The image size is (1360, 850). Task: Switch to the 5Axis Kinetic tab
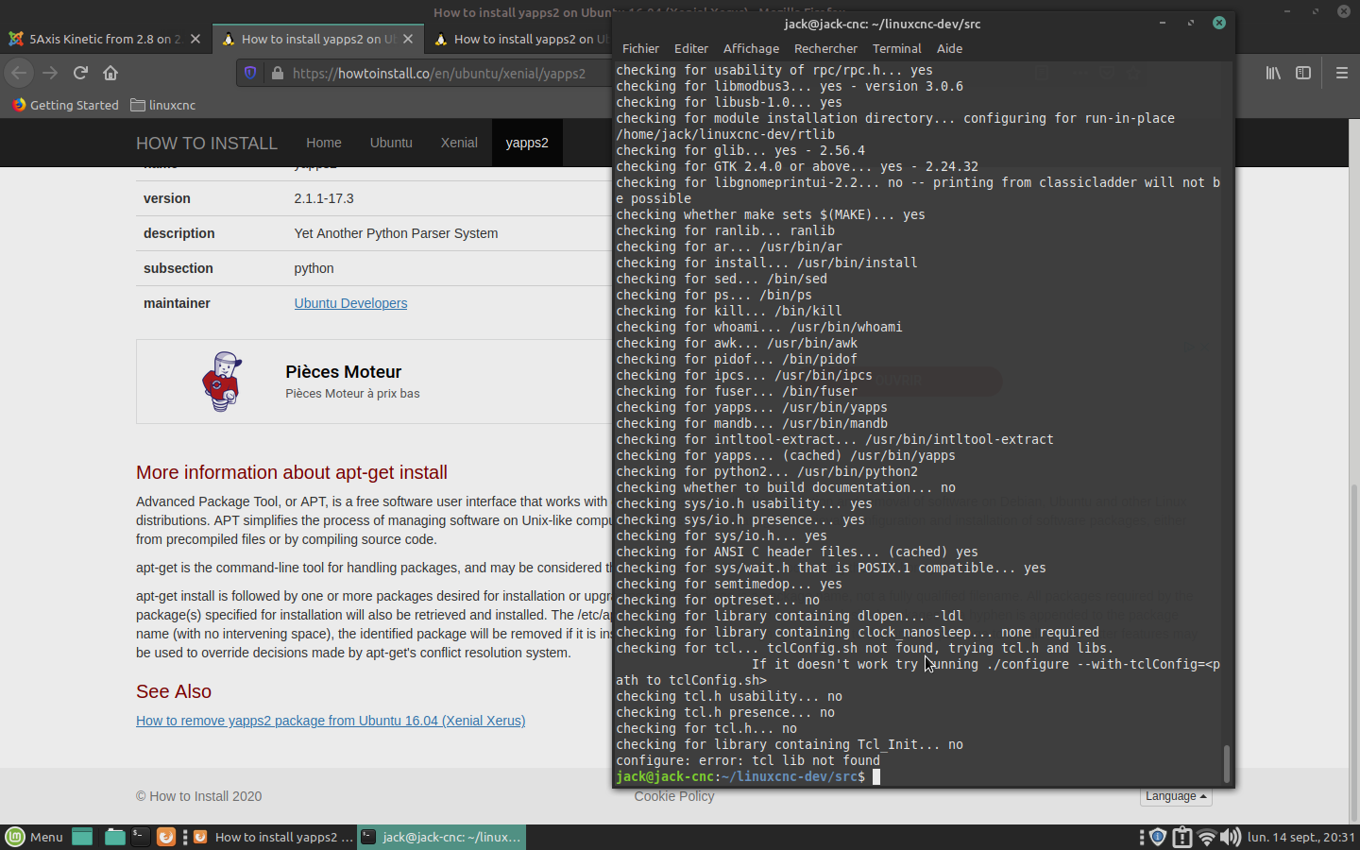104,39
